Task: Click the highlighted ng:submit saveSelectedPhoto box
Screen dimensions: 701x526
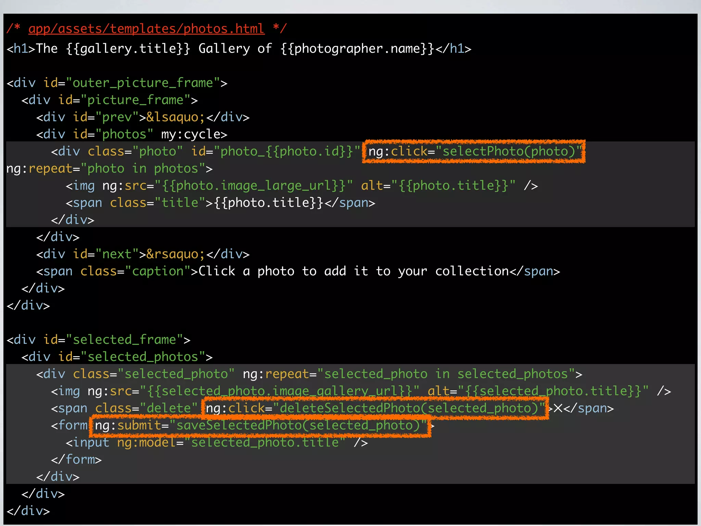Action: [x=260, y=426]
